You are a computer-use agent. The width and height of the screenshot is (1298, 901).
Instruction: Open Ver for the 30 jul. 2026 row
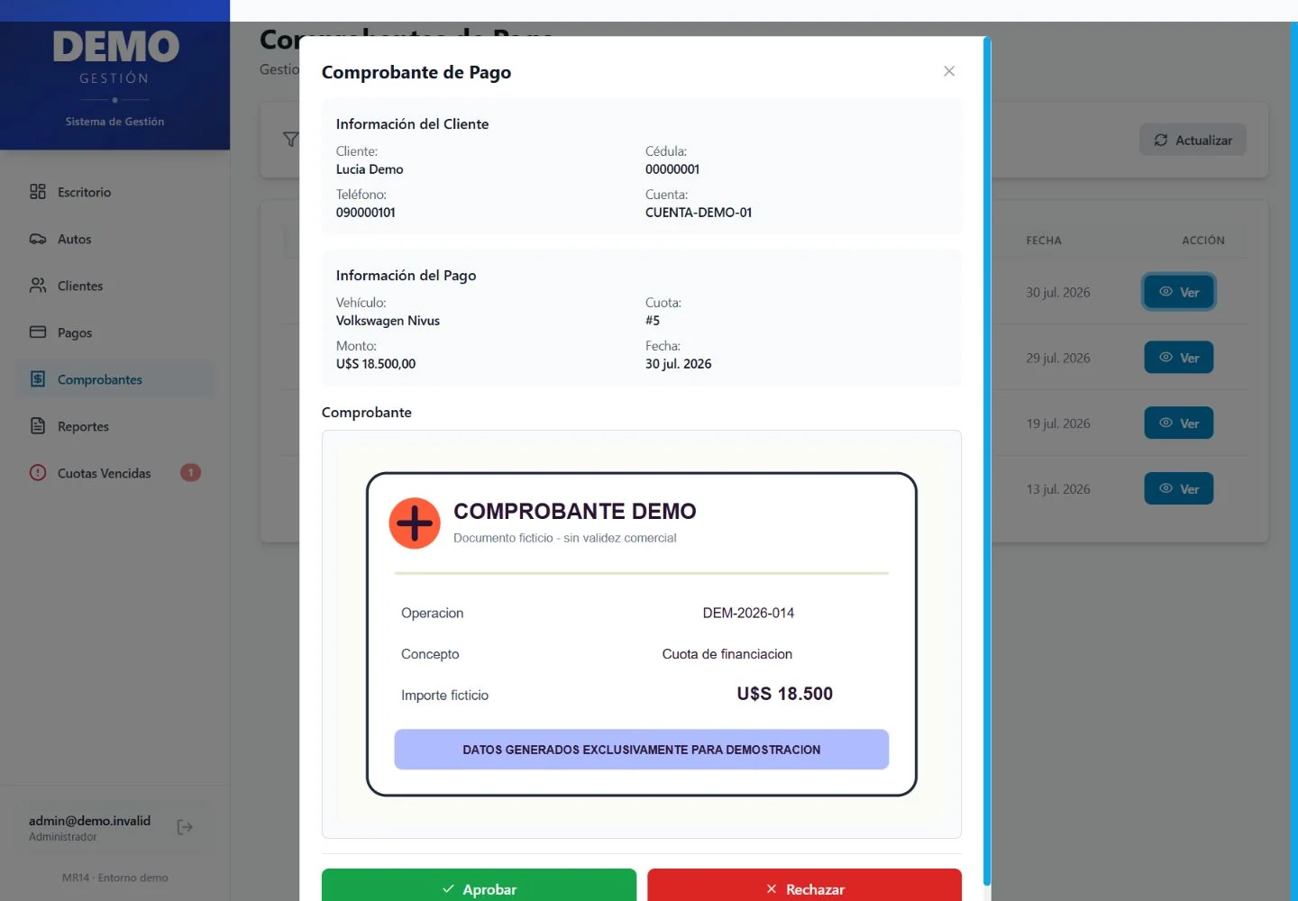click(x=1179, y=292)
